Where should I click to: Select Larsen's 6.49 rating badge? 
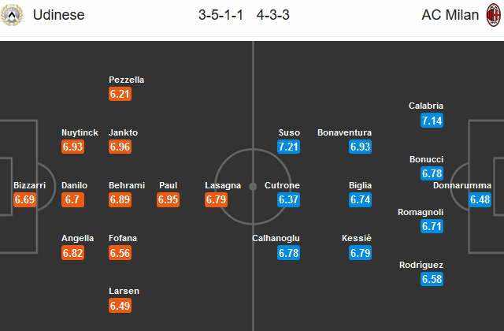120,306
